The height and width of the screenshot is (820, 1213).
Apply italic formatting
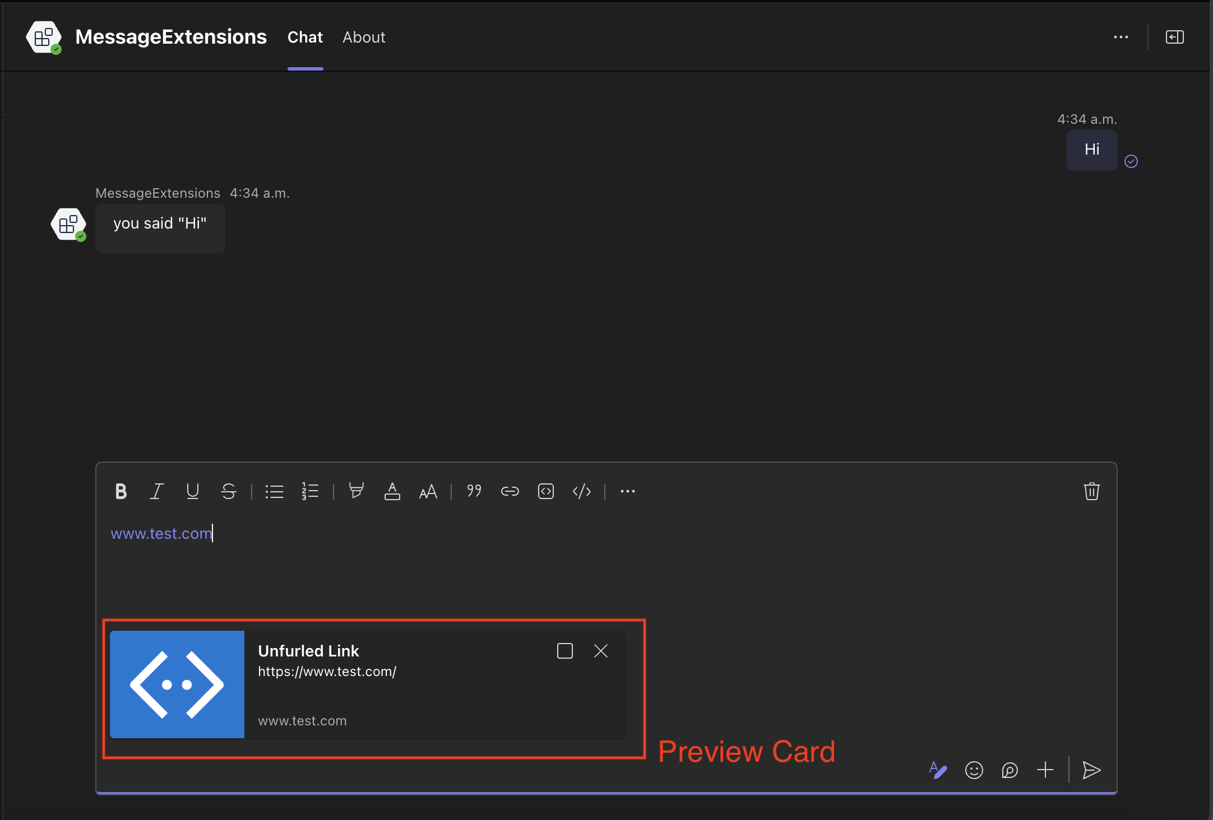click(156, 491)
